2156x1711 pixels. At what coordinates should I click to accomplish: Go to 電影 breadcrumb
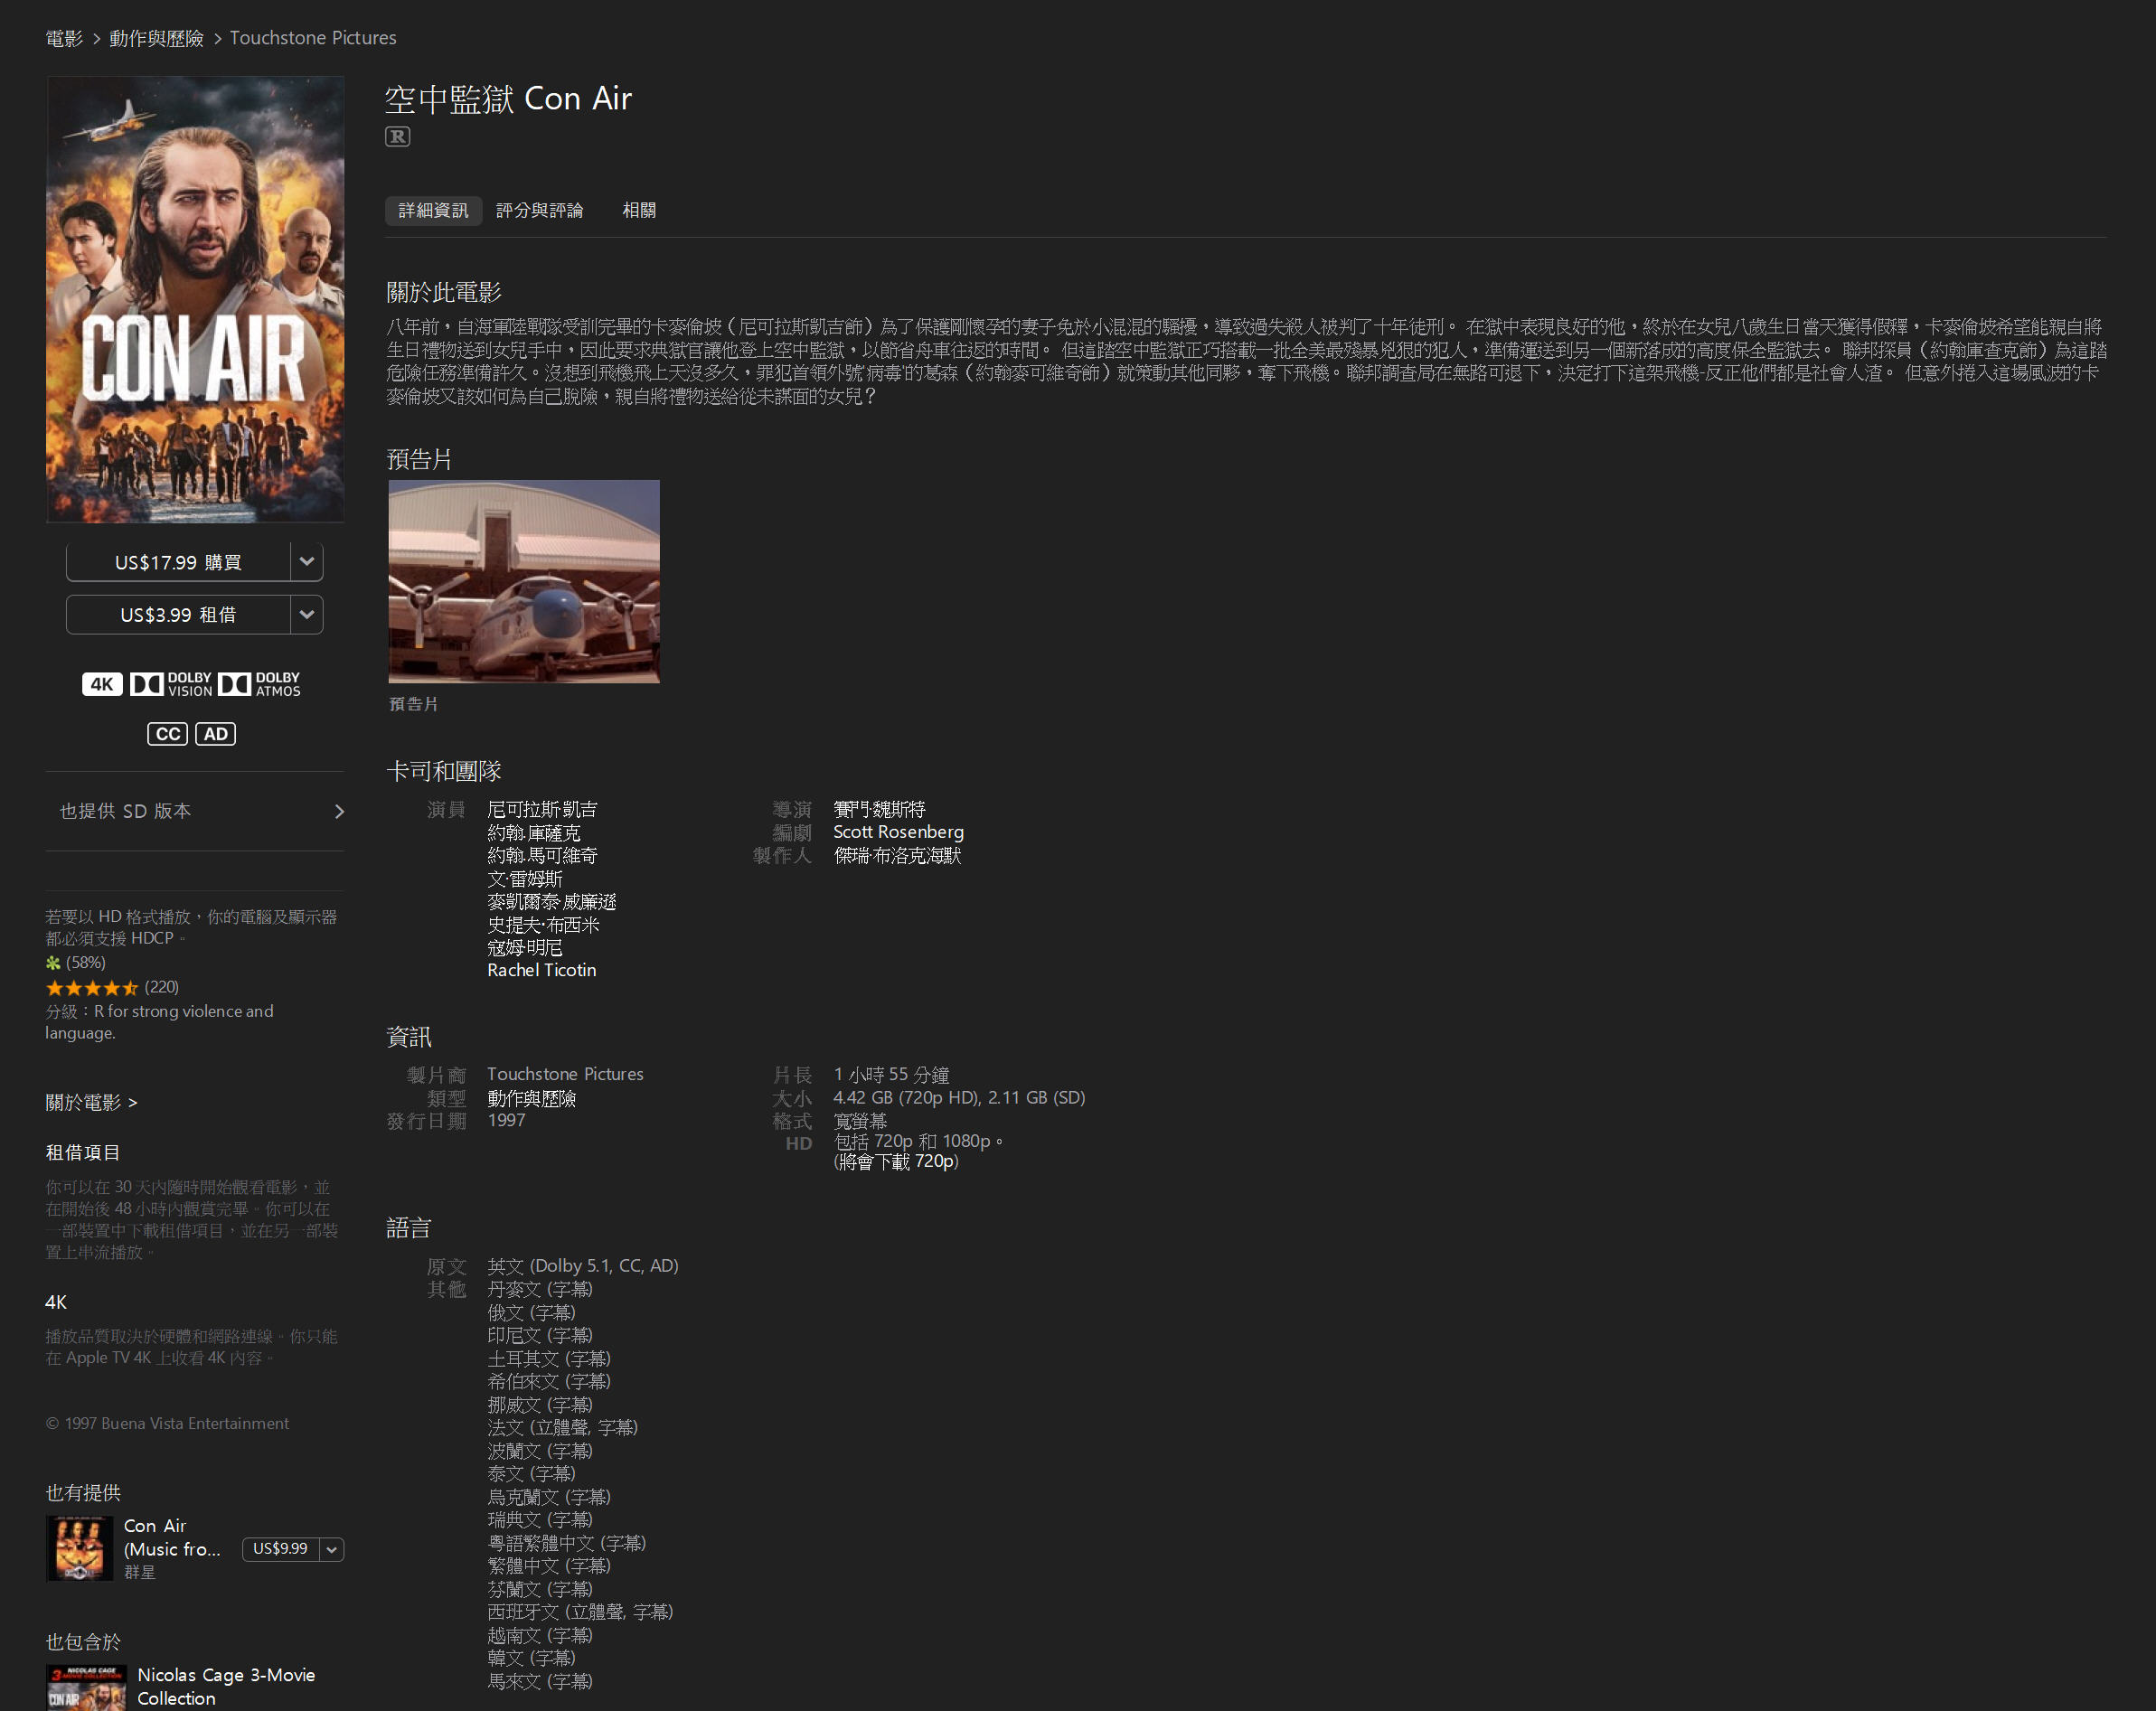(64, 38)
